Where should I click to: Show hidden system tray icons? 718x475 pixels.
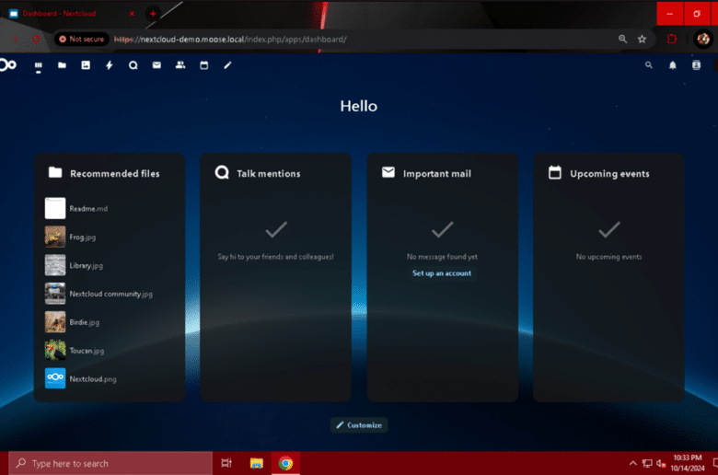coord(632,464)
